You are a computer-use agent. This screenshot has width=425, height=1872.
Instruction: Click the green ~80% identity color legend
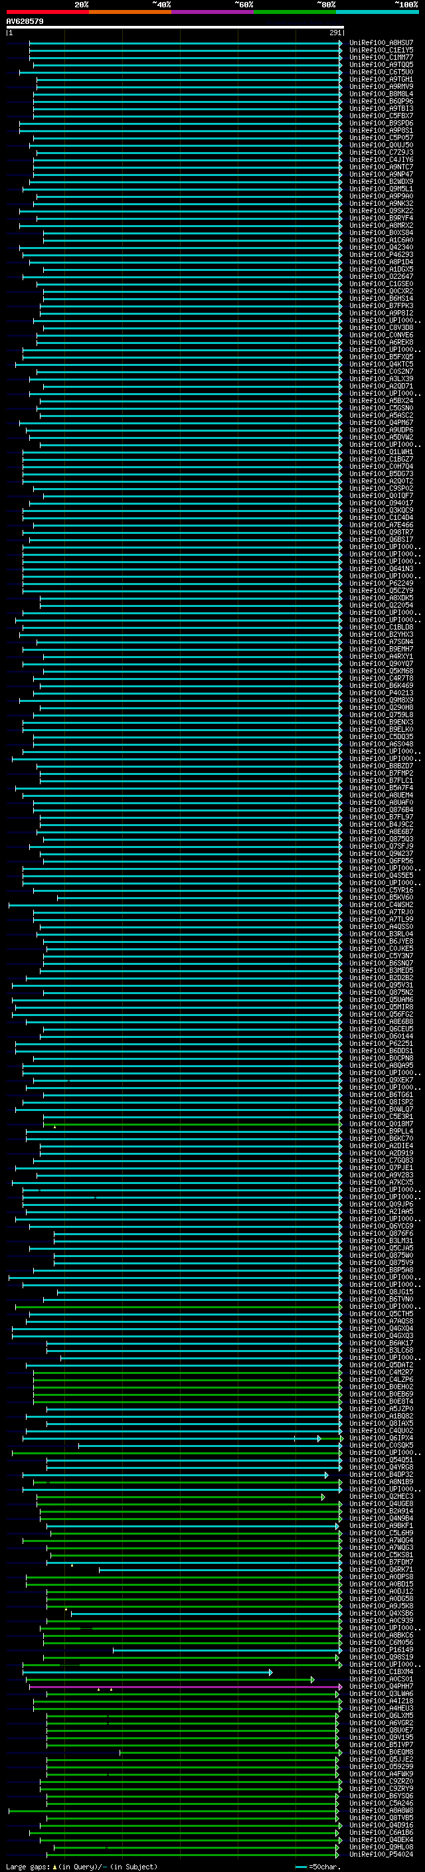point(295,12)
